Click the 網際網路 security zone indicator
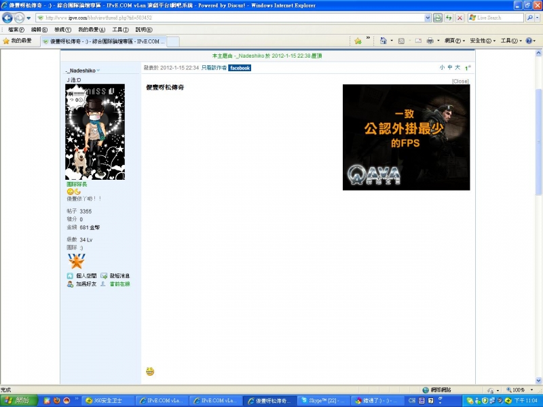The image size is (543, 407). pyautogui.click(x=436, y=390)
